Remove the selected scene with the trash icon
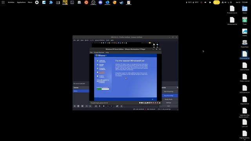Screen dimensions: 251x141 pos(78,106)
